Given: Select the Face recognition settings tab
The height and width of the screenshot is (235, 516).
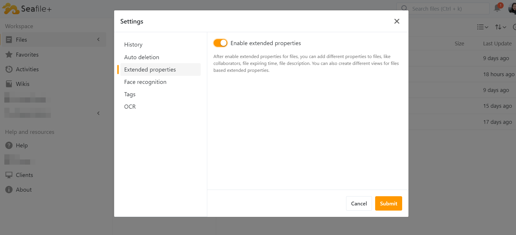Looking at the screenshot, I should coord(145,82).
